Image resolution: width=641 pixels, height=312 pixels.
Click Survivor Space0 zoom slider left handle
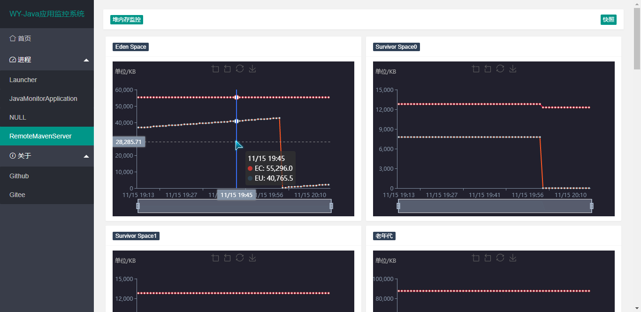coord(398,206)
